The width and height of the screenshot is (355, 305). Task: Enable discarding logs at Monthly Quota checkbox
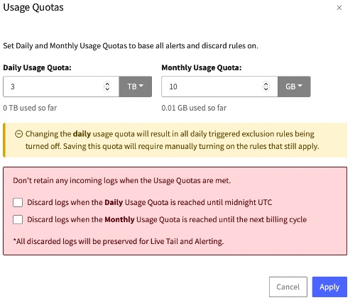click(18, 220)
